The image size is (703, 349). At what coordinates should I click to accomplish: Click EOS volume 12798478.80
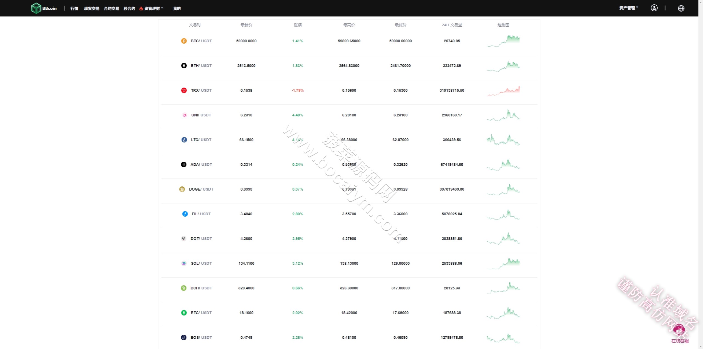[452, 337]
